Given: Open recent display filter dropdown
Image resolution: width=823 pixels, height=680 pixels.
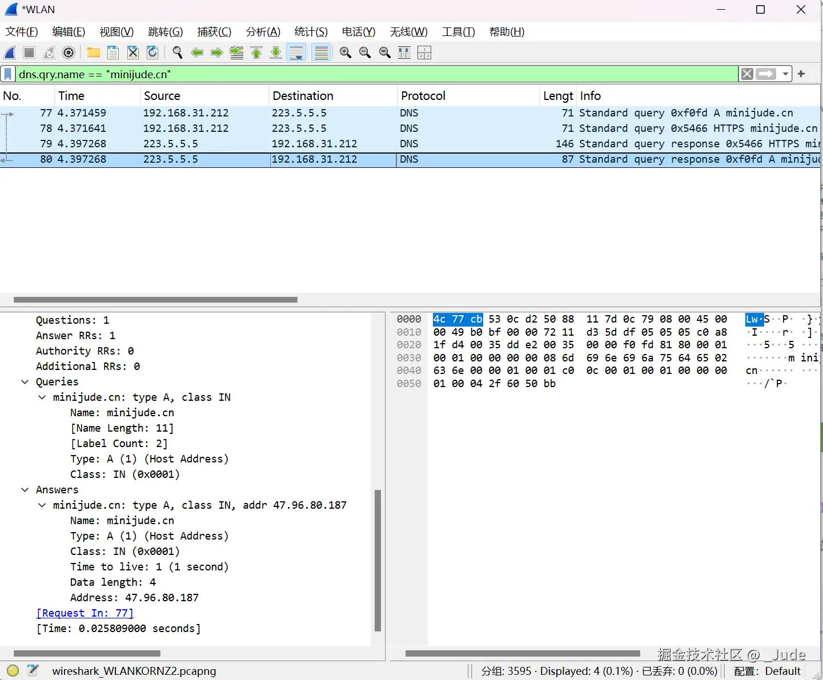Looking at the screenshot, I should coord(786,74).
